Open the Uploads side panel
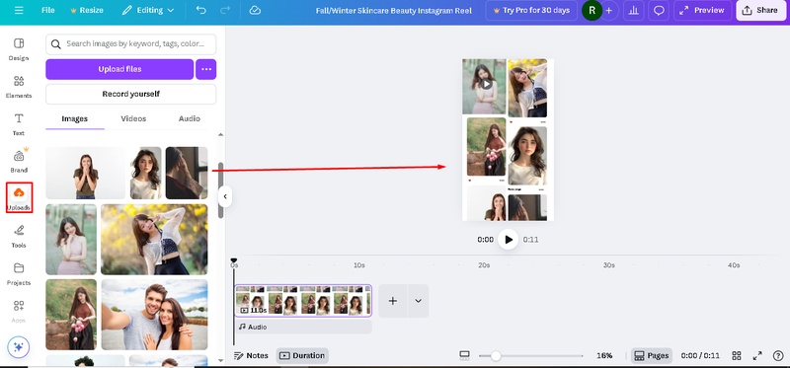Viewport: 790px width, 368px height. coord(19,197)
